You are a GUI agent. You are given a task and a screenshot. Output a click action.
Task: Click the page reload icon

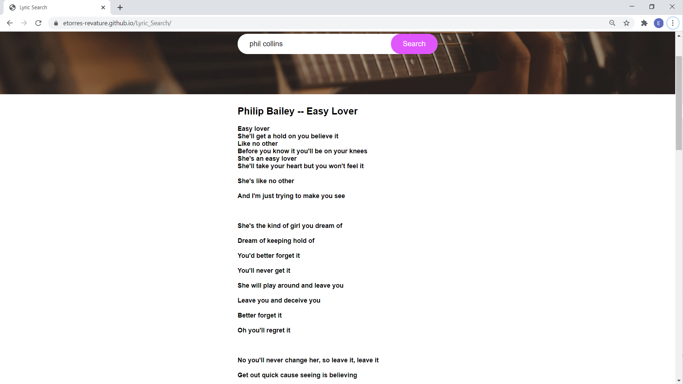39,23
